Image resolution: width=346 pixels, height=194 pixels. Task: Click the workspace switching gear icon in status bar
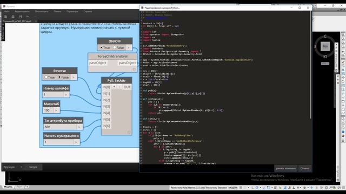(x=304, y=188)
